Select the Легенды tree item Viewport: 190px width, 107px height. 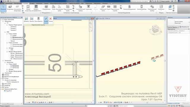pyautogui.click(x=7, y=75)
